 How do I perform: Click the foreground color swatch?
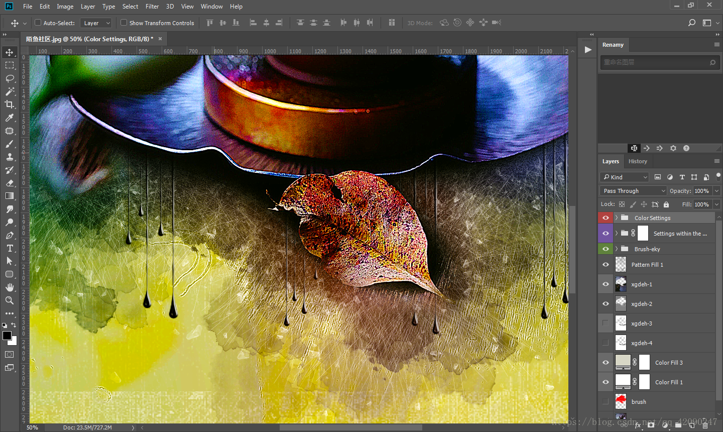(x=7, y=336)
